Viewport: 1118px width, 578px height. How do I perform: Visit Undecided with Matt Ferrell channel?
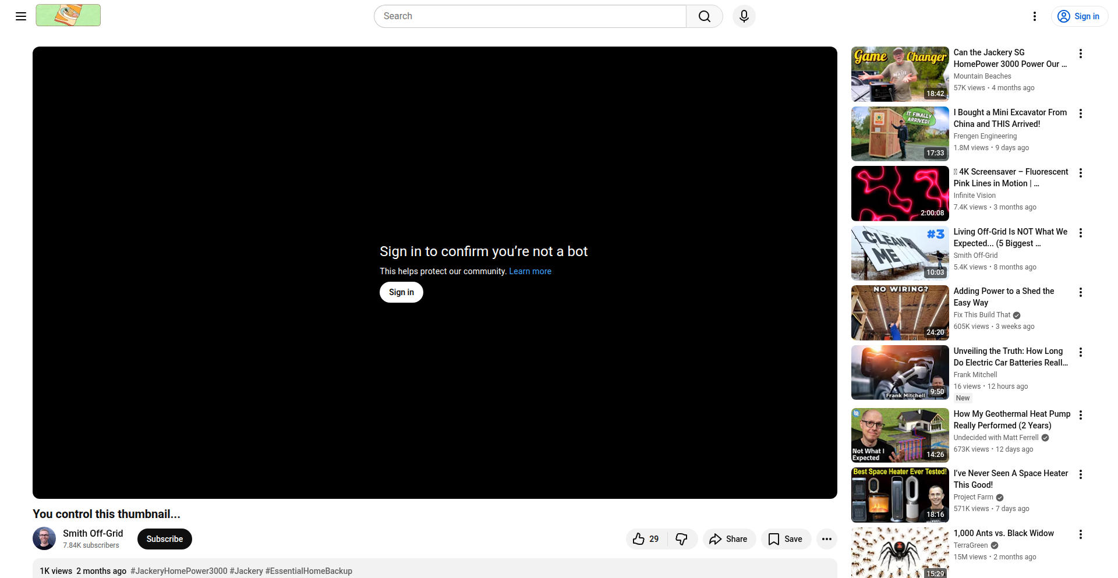996,438
